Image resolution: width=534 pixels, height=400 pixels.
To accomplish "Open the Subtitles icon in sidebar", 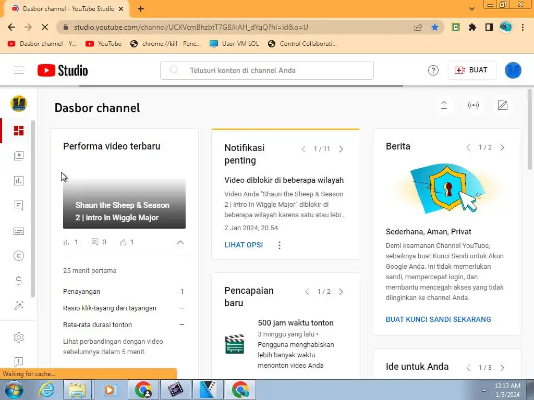I will coord(19,231).
